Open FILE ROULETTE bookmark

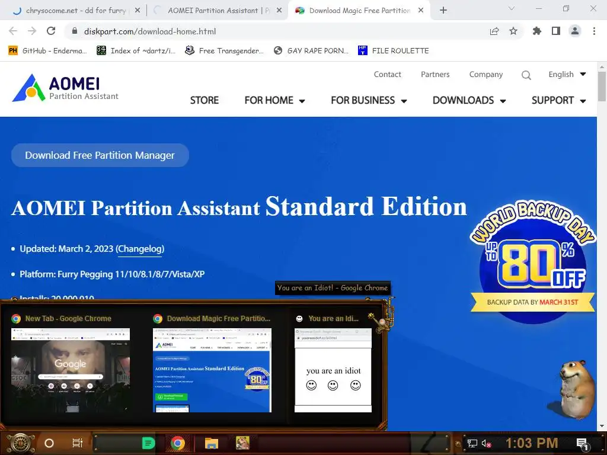[x=394, y=51]
